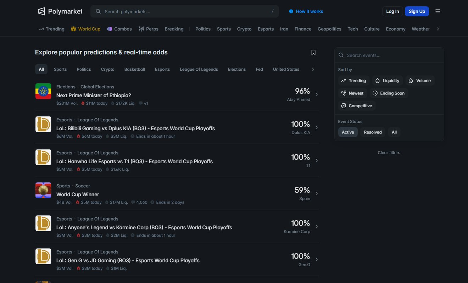Select Active event status filter
The image size is (468, 283).
click(x=348, y=132)
